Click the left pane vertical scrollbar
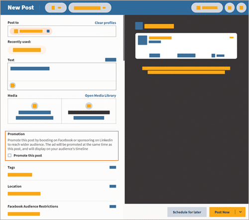249x220 pixels. coord(124,38)
